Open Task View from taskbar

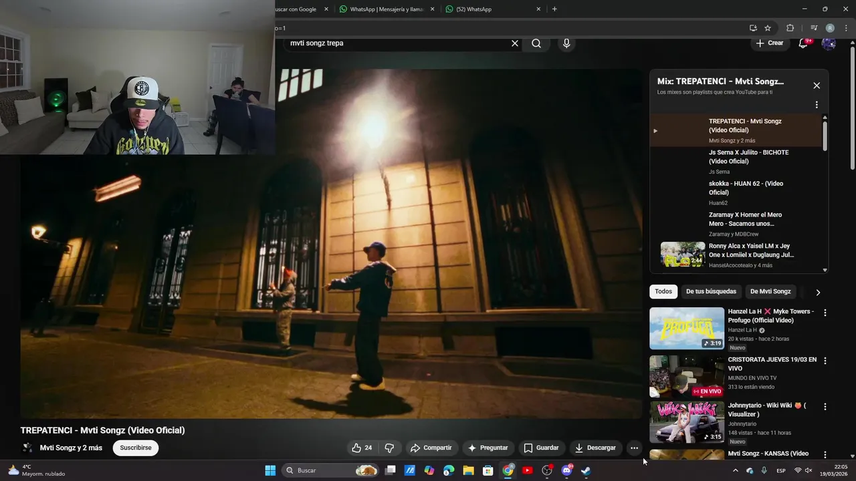(x=391, y=470)
